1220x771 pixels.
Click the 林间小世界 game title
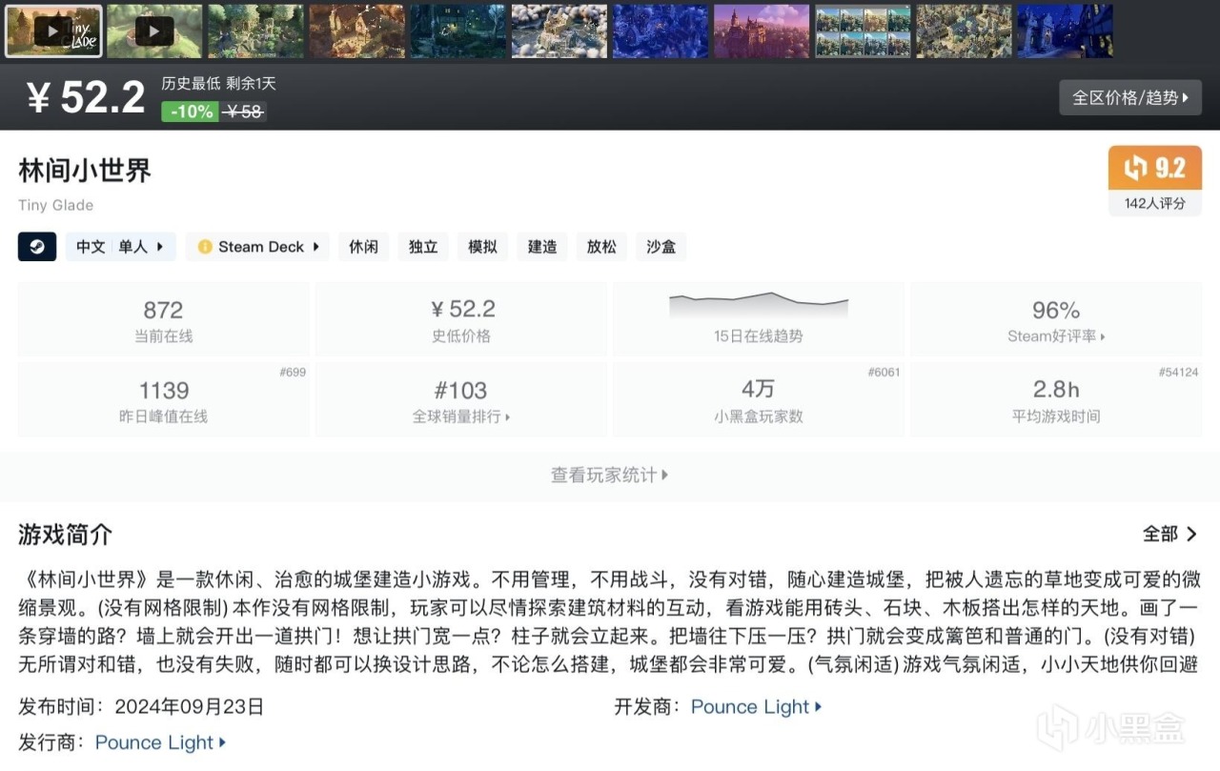[x=85, y=171]
